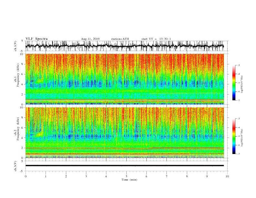Click the "station=ATH" header label

tap(120, 39)
